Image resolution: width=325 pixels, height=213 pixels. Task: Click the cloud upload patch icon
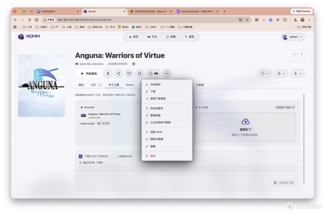[x=246, y=122]
